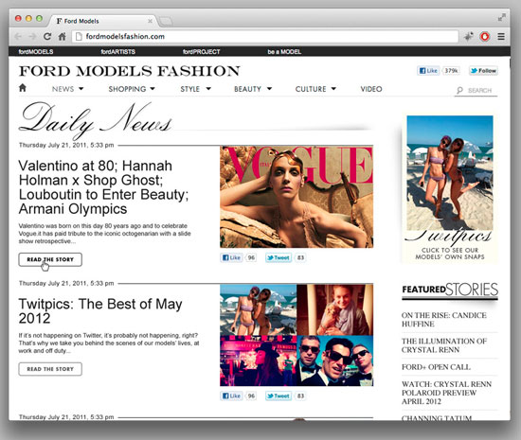Open the VIDEO section
This screenshot has width=521, height=440.
tap(371, 89)
